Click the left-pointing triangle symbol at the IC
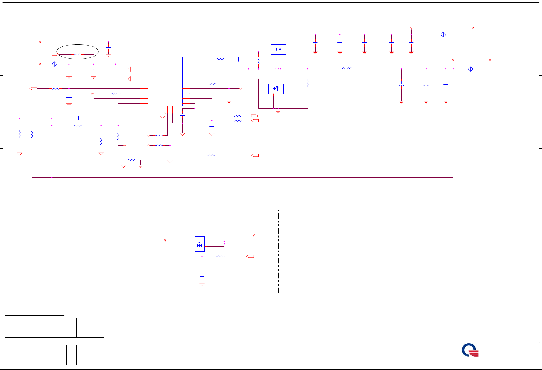This screenshot has height=370, width=542. (130, 79)
